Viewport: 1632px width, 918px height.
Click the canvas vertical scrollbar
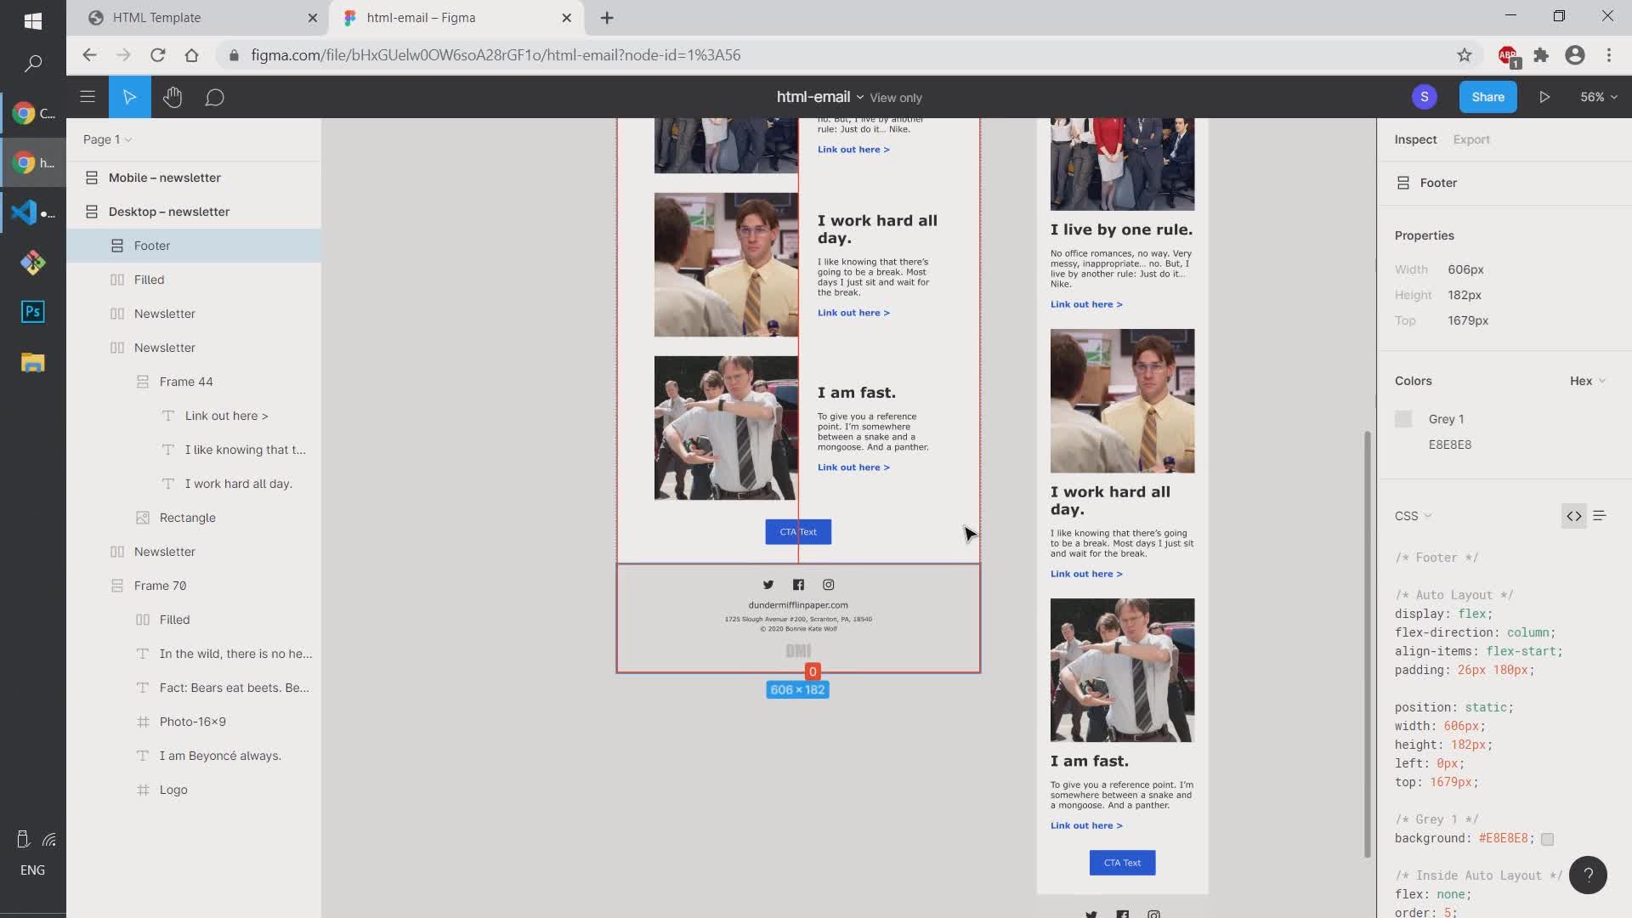pyautogui.click(x=1367, y=644)
